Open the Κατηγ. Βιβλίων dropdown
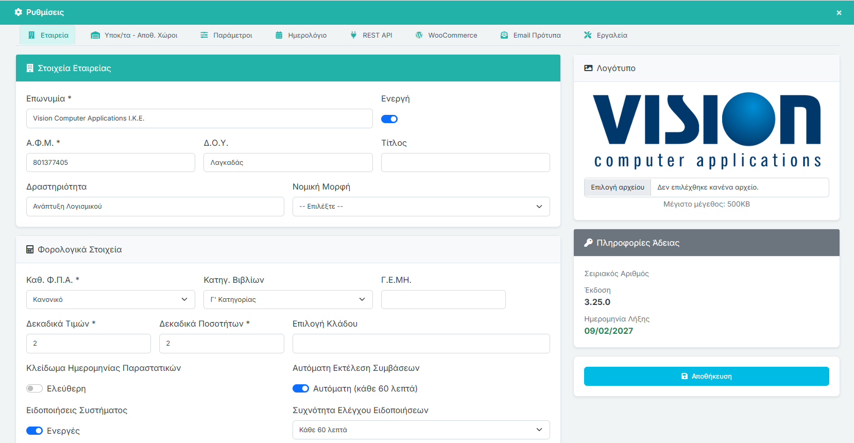The width and height of the screenshot is (854, 443). 287,299
